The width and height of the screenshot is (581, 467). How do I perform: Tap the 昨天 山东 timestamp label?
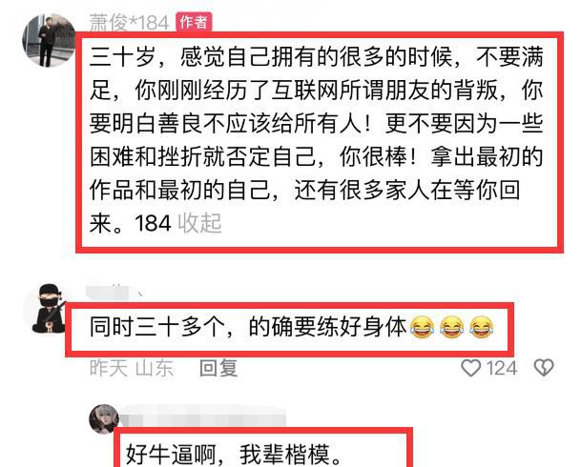click(132, 368)
